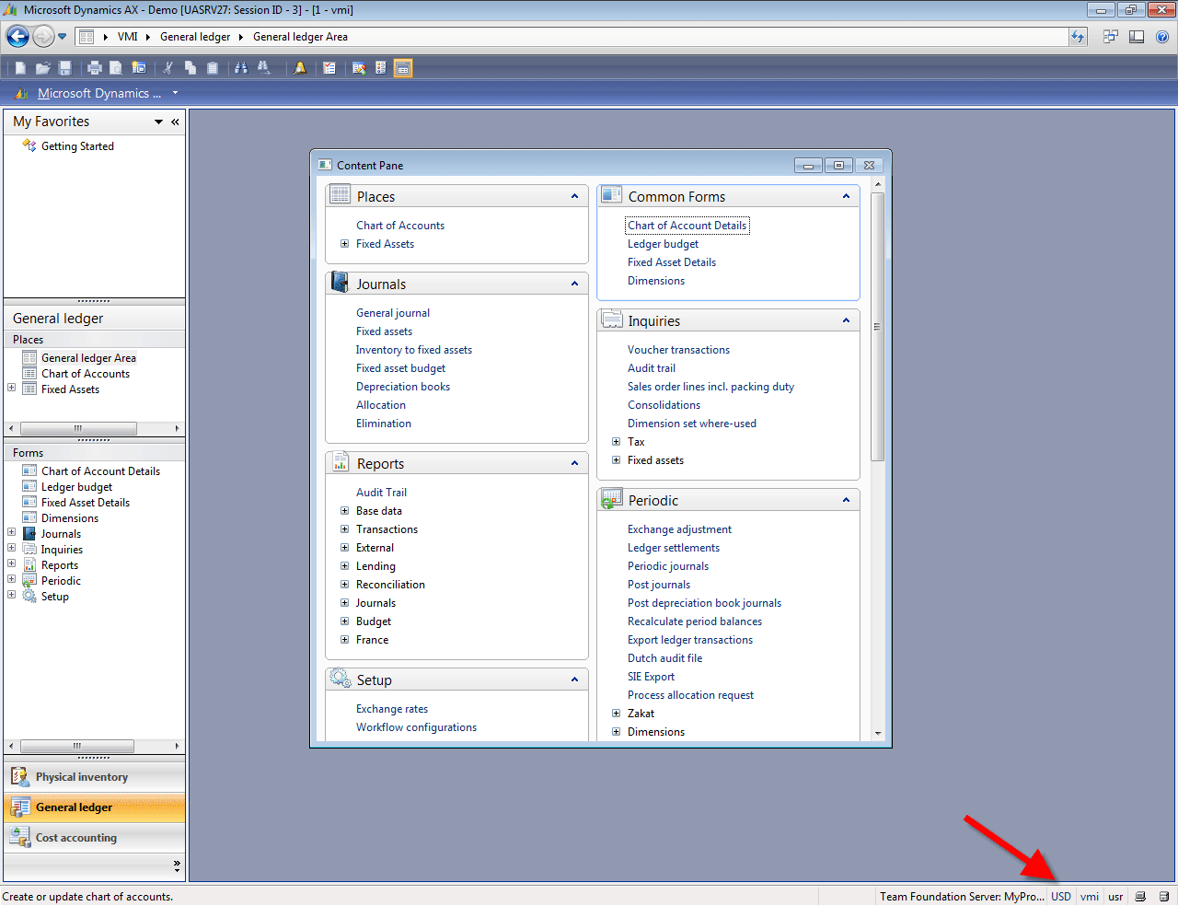The image size is (1178, 906).
Task: Click the highlighted window-layout toolbar icon
Action: point(402,68)
